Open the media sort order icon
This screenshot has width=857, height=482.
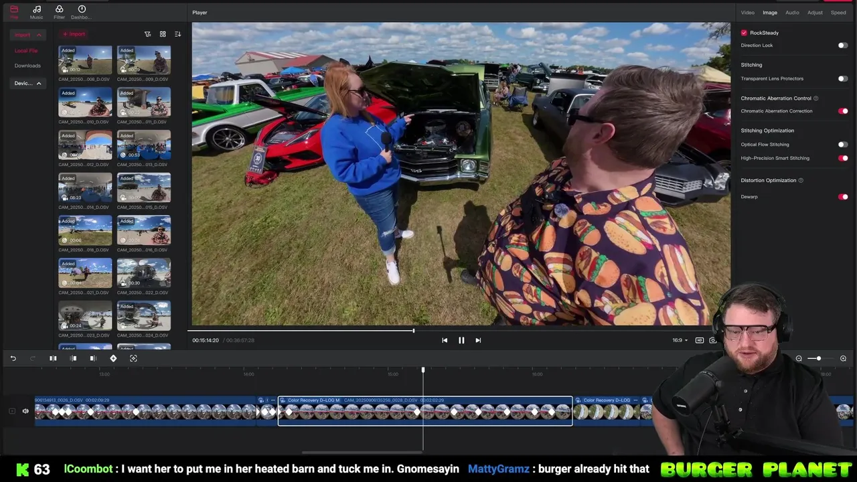177,34
